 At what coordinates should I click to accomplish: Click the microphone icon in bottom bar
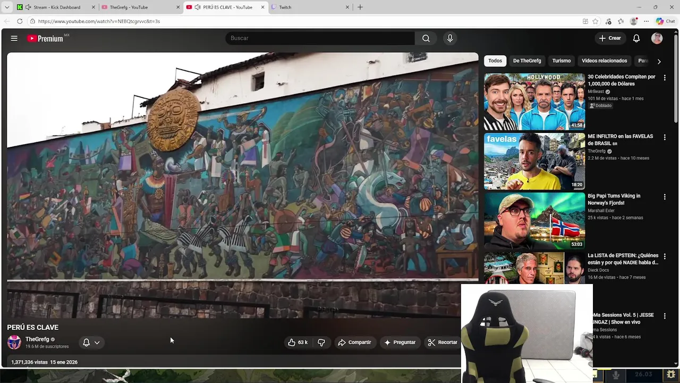coord(616,374)
